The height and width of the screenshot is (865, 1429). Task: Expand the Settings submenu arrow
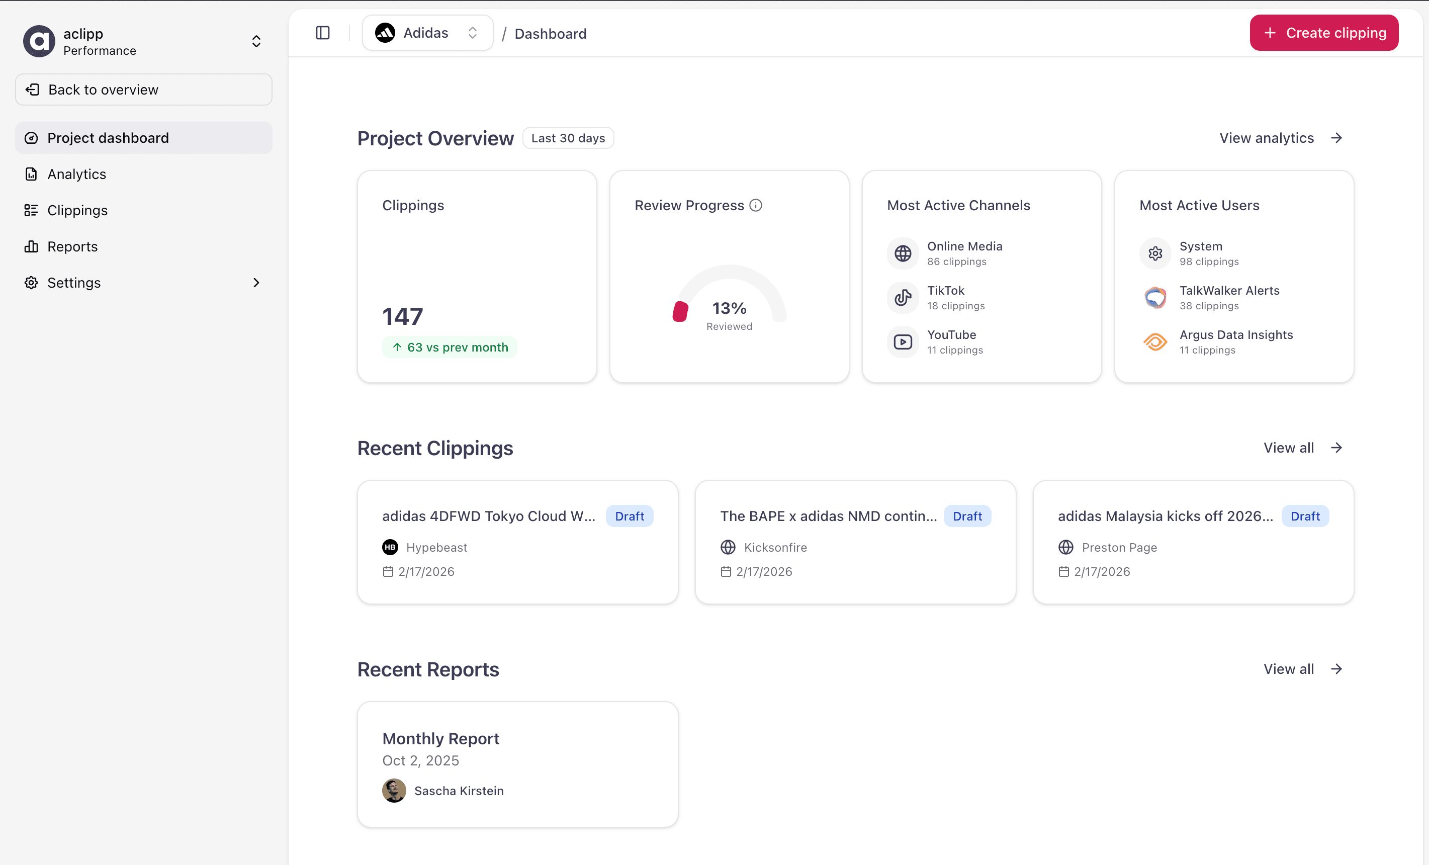tap(256, 283)
